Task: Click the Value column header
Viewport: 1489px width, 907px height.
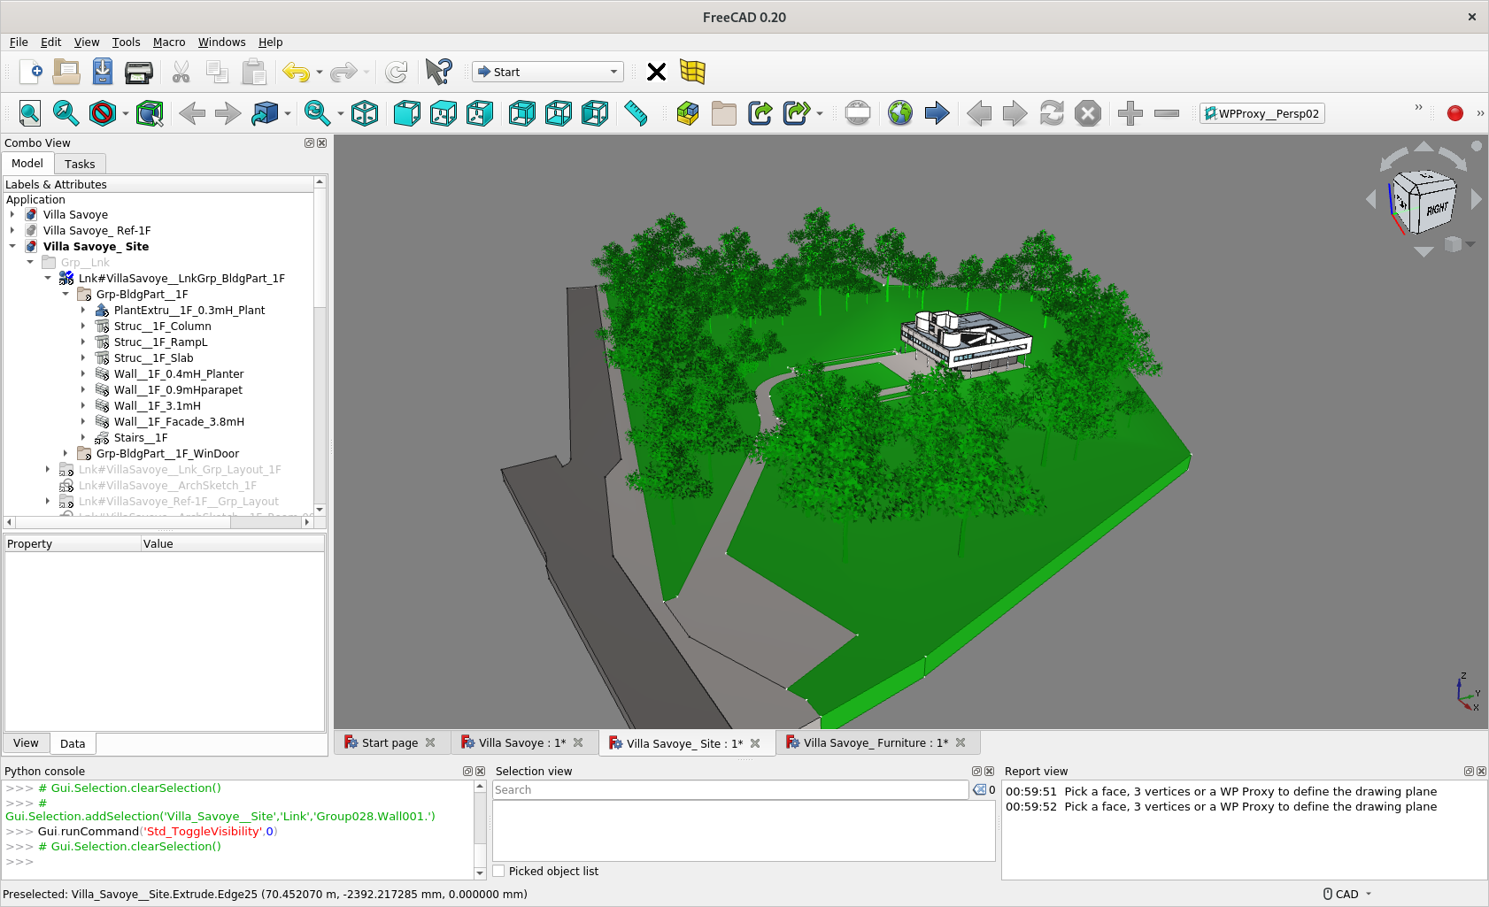Action: pos(233,543)
